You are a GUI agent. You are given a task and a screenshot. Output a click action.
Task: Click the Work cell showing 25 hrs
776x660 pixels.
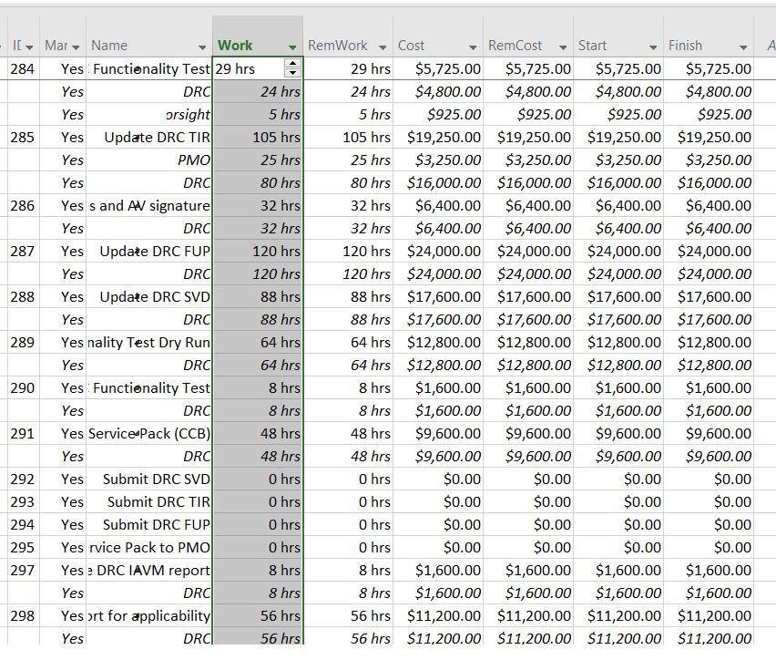(x=258, y=160)
